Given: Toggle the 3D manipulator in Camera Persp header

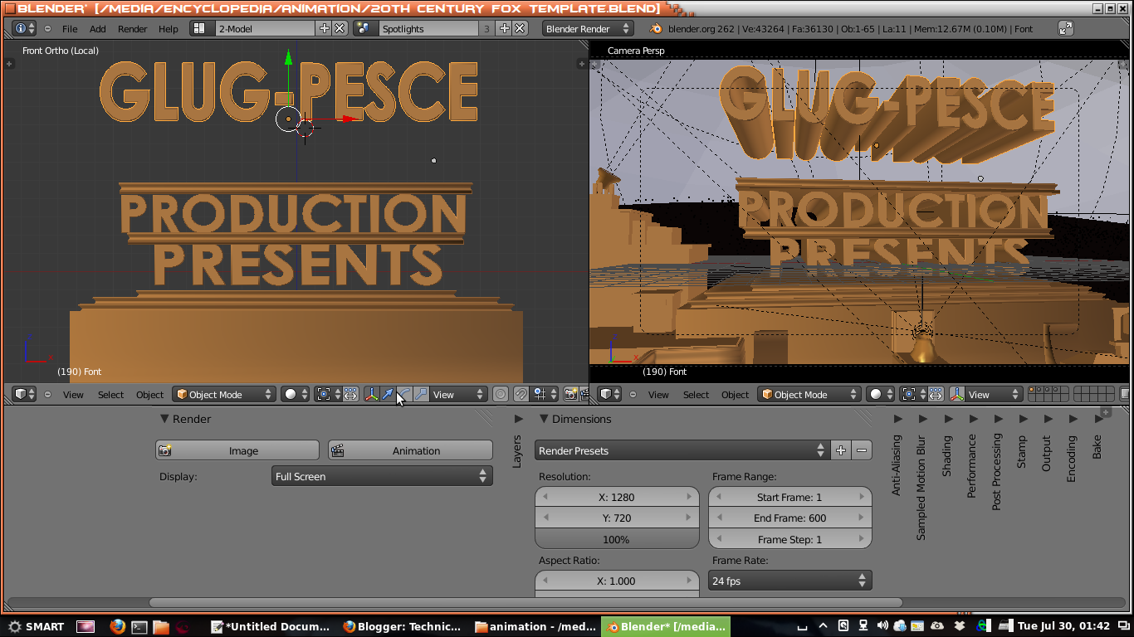Looking at the screenshot, I should [x=956, y=395].
